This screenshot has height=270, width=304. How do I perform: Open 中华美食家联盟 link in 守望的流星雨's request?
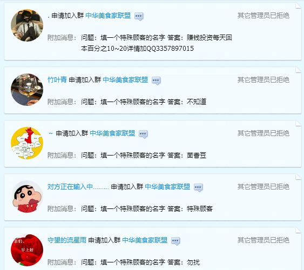click(x=145, y=240)
